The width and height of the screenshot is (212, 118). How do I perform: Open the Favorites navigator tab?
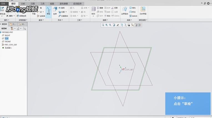(x=22, y=24)
